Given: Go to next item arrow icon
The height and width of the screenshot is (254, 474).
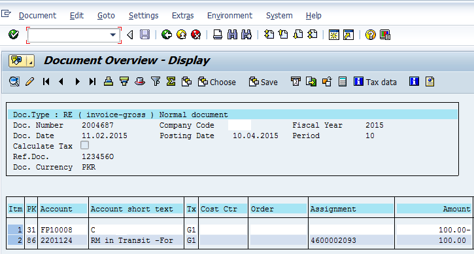Looking at the screenshot, I should (77, 81).
